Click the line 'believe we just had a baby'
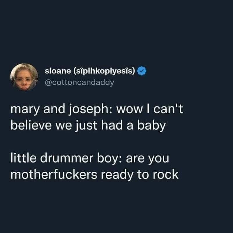The width and height of the screenshot is (233, 233). 88,126
